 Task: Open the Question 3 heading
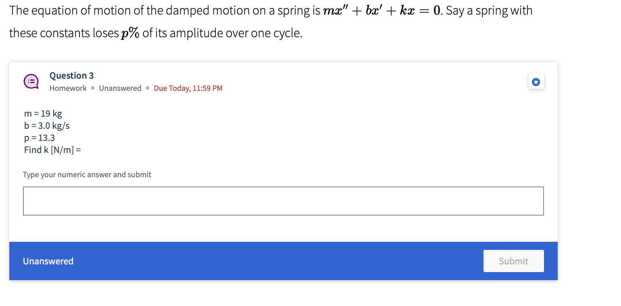[x=71, y=75]
